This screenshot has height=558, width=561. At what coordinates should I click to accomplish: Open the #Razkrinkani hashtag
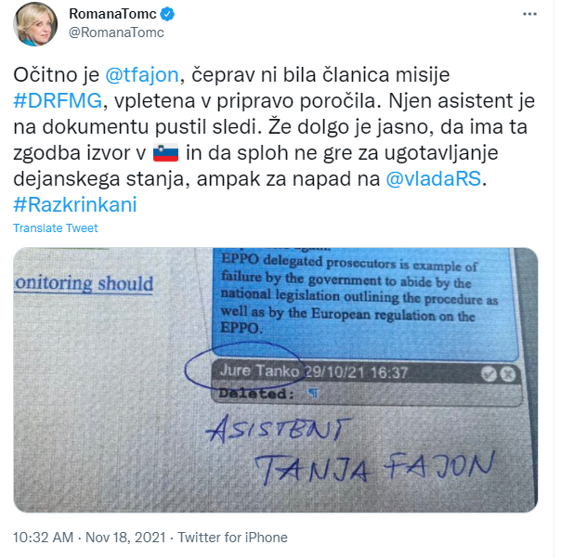(x=75, y=204)
